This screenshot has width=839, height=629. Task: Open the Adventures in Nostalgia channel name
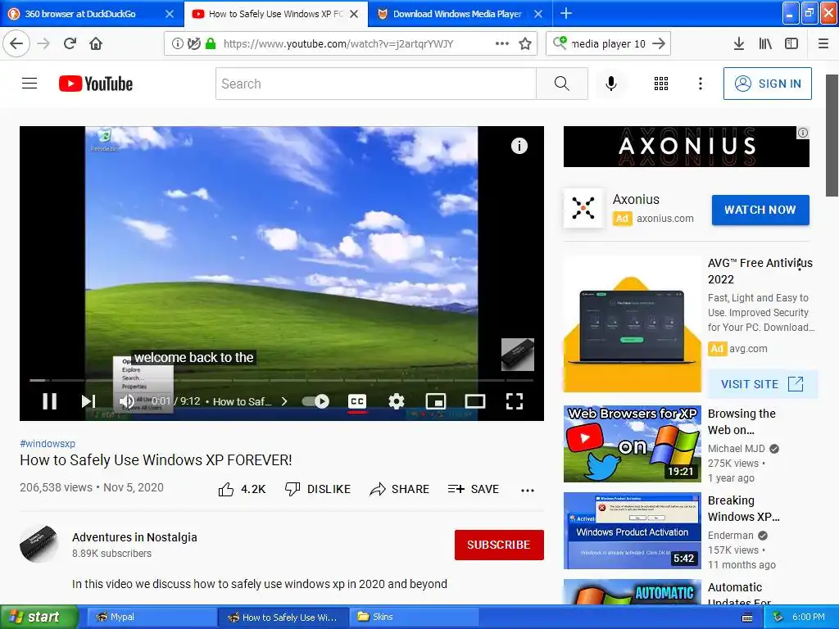(134, 537)
